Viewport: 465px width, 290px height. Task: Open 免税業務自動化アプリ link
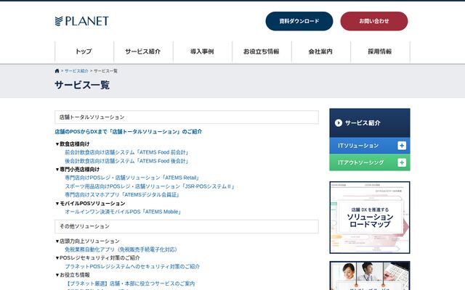pos(121,249)
